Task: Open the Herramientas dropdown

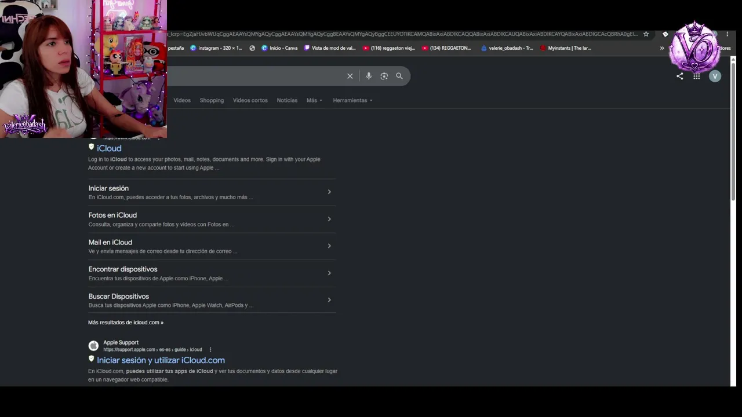Action: tap(352, 100)
